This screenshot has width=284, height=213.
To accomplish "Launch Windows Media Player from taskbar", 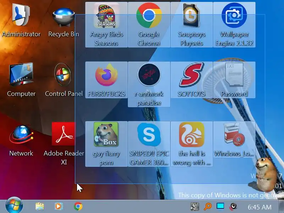I will (x=59, y=206).
